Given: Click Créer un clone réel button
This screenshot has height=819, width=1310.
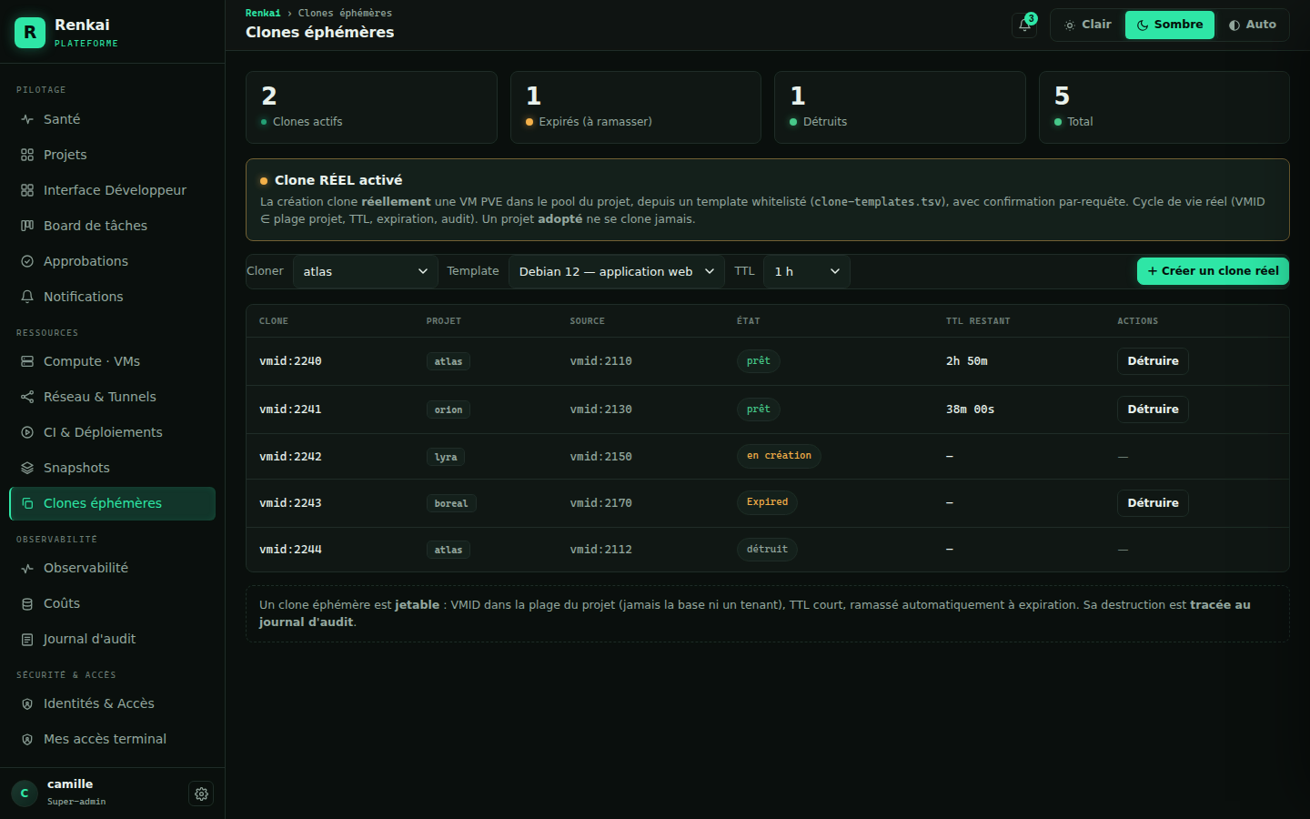Looking at the screenshot, I should click(1213, 271).
